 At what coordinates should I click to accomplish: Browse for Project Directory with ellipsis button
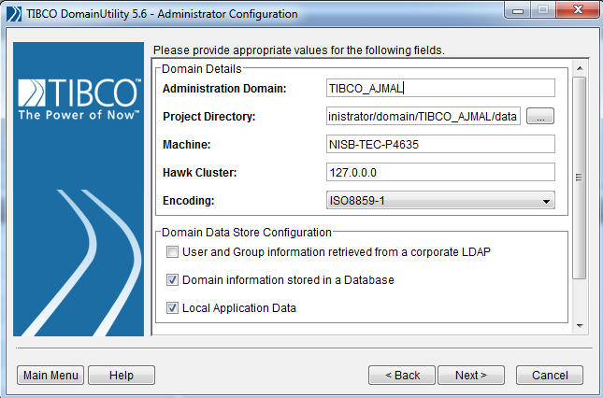(x=540, y=116)
